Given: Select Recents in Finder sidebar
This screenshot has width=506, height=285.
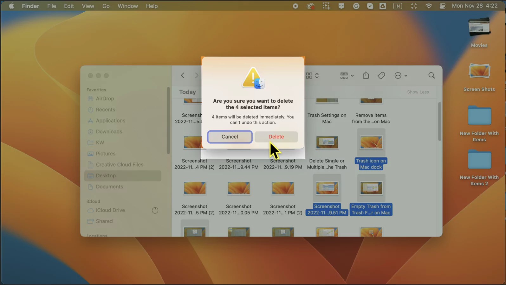Looking at the screenshot, I should point(123,110).
